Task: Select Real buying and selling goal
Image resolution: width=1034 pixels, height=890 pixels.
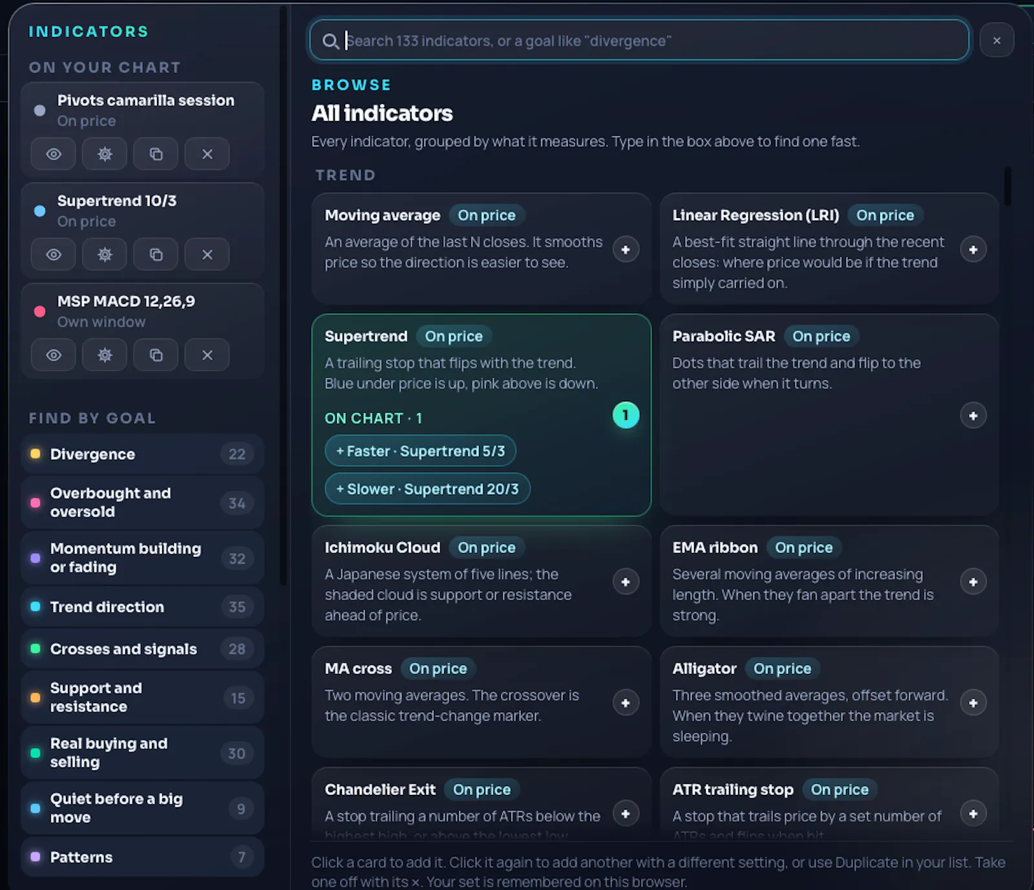Action: click(142, 753)
